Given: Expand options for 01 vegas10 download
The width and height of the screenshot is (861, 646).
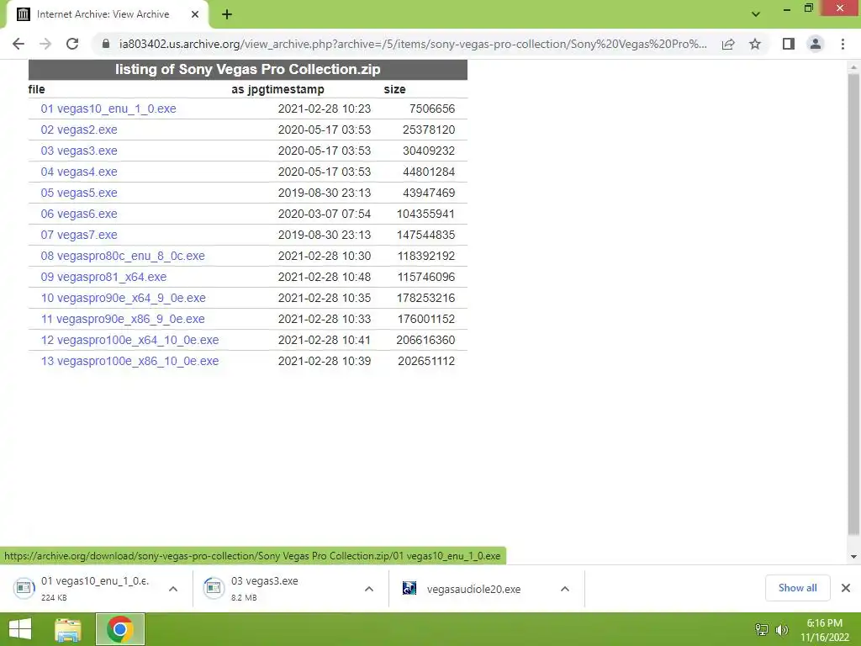Looking at the screenshot, I should pos(173,589).
